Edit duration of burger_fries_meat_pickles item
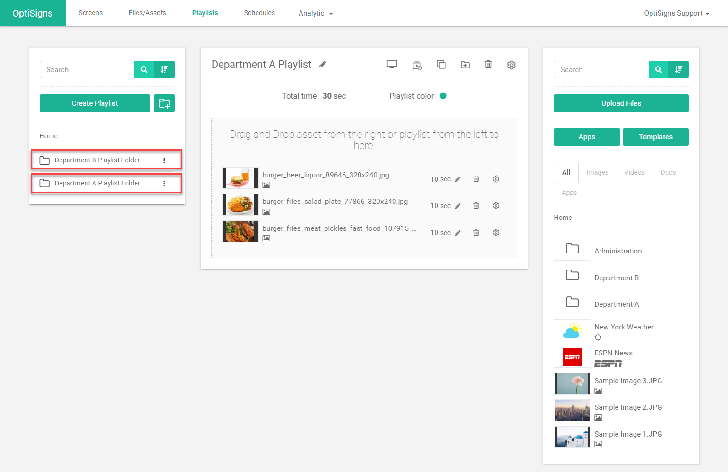Screen dimensions: 728x472 coord(458,233)
